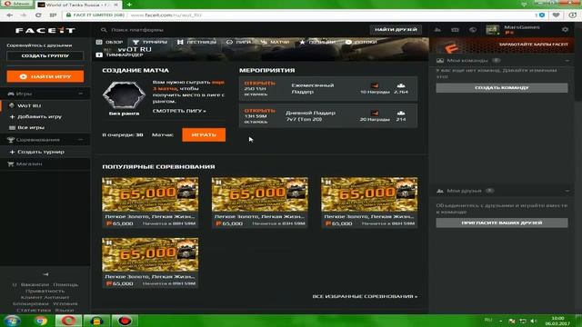Click the Приватность footer link
Image resolution: width=582 pixels, height=327 pixels.
pos(45,291)
